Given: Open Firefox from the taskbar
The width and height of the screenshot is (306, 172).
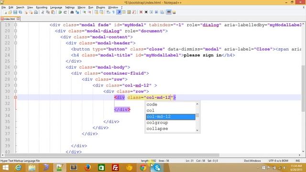Looking at the screenshot, I should 87,168.
